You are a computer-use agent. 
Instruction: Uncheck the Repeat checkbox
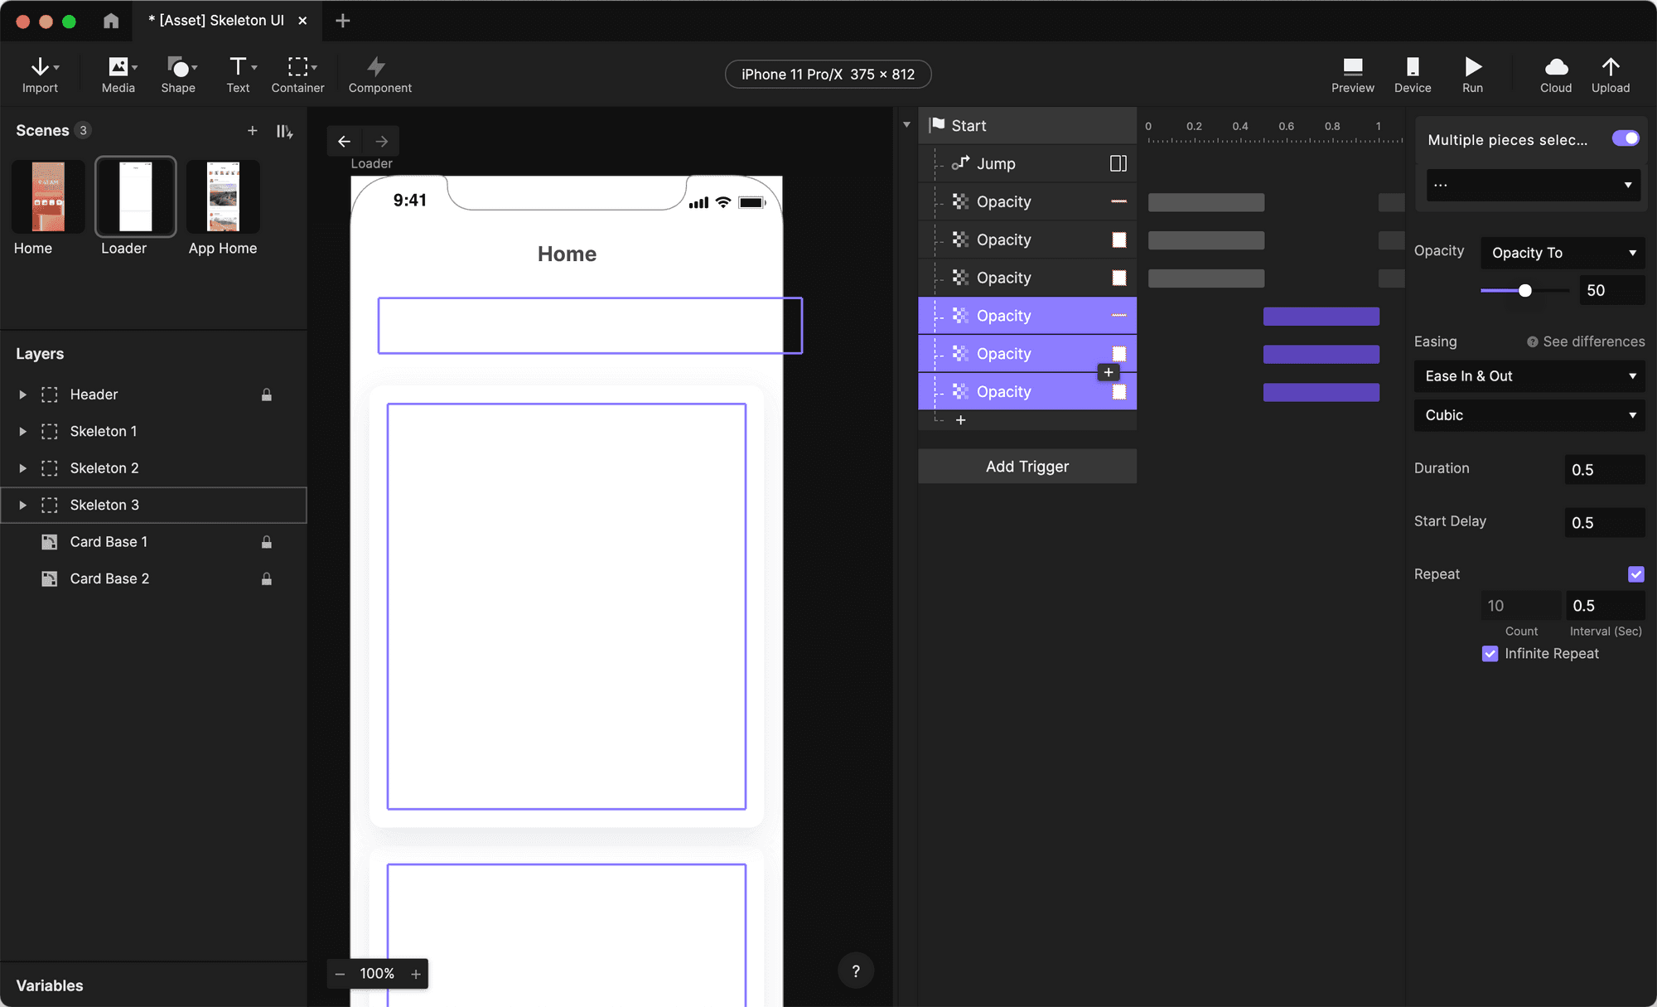coord(1636,574)
